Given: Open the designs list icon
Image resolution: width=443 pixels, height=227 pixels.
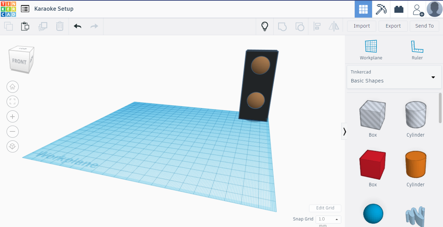Looking at the screenshot, I should pos(25,9).
